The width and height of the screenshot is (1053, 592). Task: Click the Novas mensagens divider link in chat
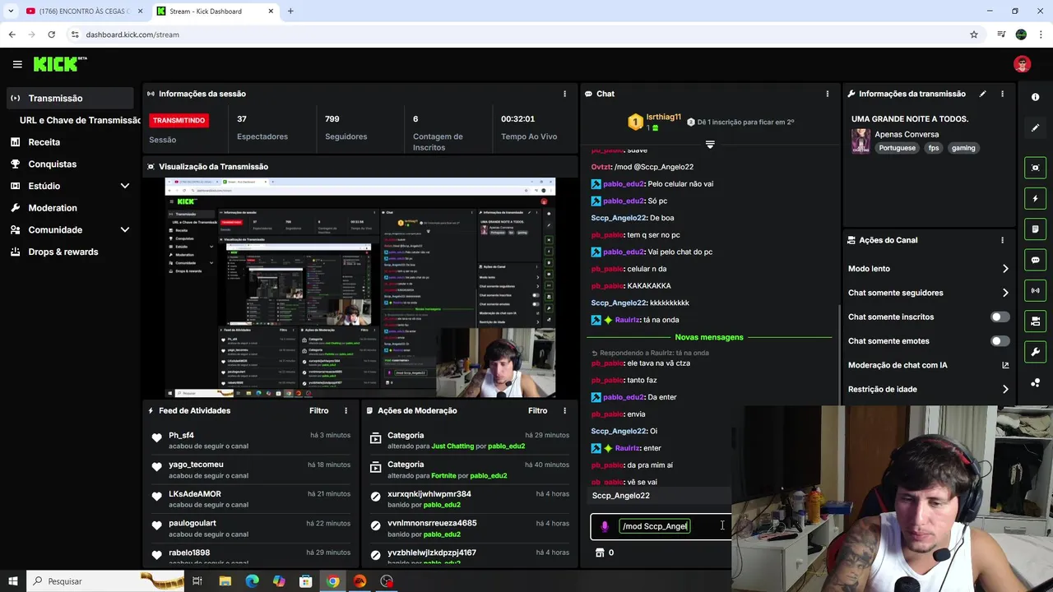708,337
